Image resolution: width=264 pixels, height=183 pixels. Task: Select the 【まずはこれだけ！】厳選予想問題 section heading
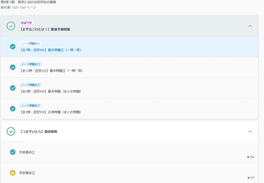coord(45,29)
